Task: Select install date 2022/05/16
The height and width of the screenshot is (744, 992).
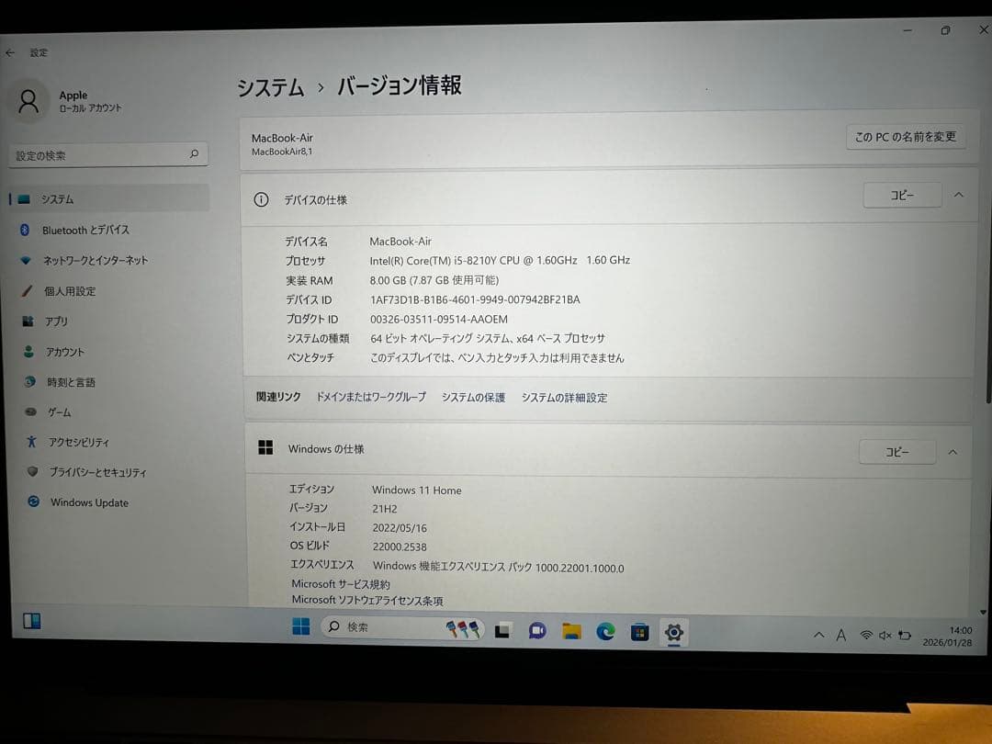Action: (x=400, y=527)
